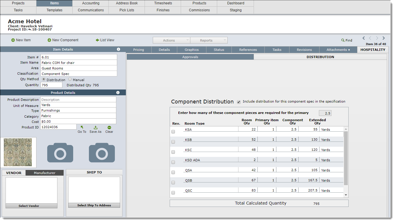Screen dimensions: 395x222
Task: Click the second image camera placeholder
Action: coord(60,153)
